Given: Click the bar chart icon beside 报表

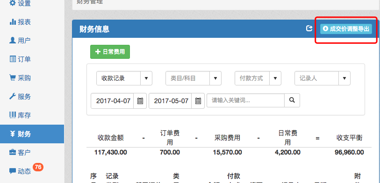Looking at the screenshot, I should [x=13, y=22].
